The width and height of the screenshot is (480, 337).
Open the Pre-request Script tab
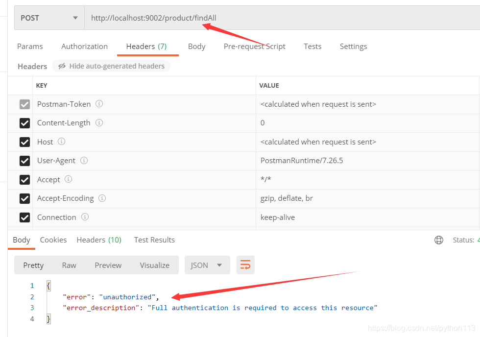[x=254, y=46]
